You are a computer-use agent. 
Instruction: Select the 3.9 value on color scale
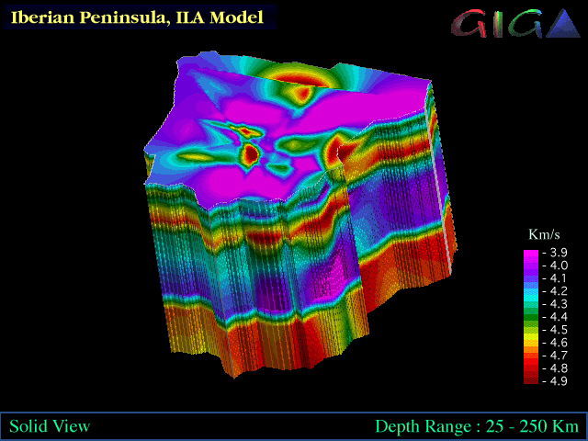point(559,253)
